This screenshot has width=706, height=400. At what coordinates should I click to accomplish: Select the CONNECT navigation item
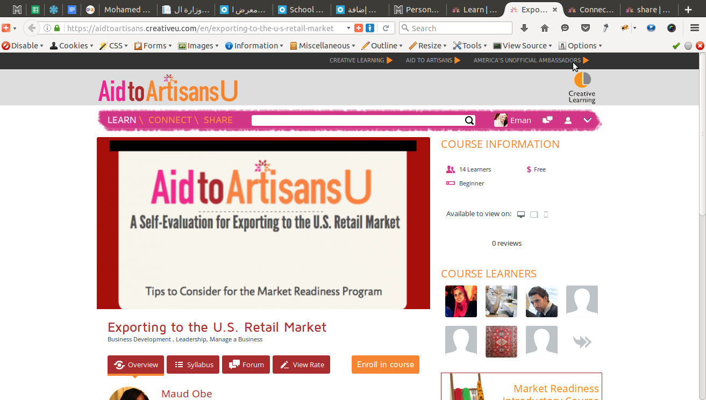170,120
